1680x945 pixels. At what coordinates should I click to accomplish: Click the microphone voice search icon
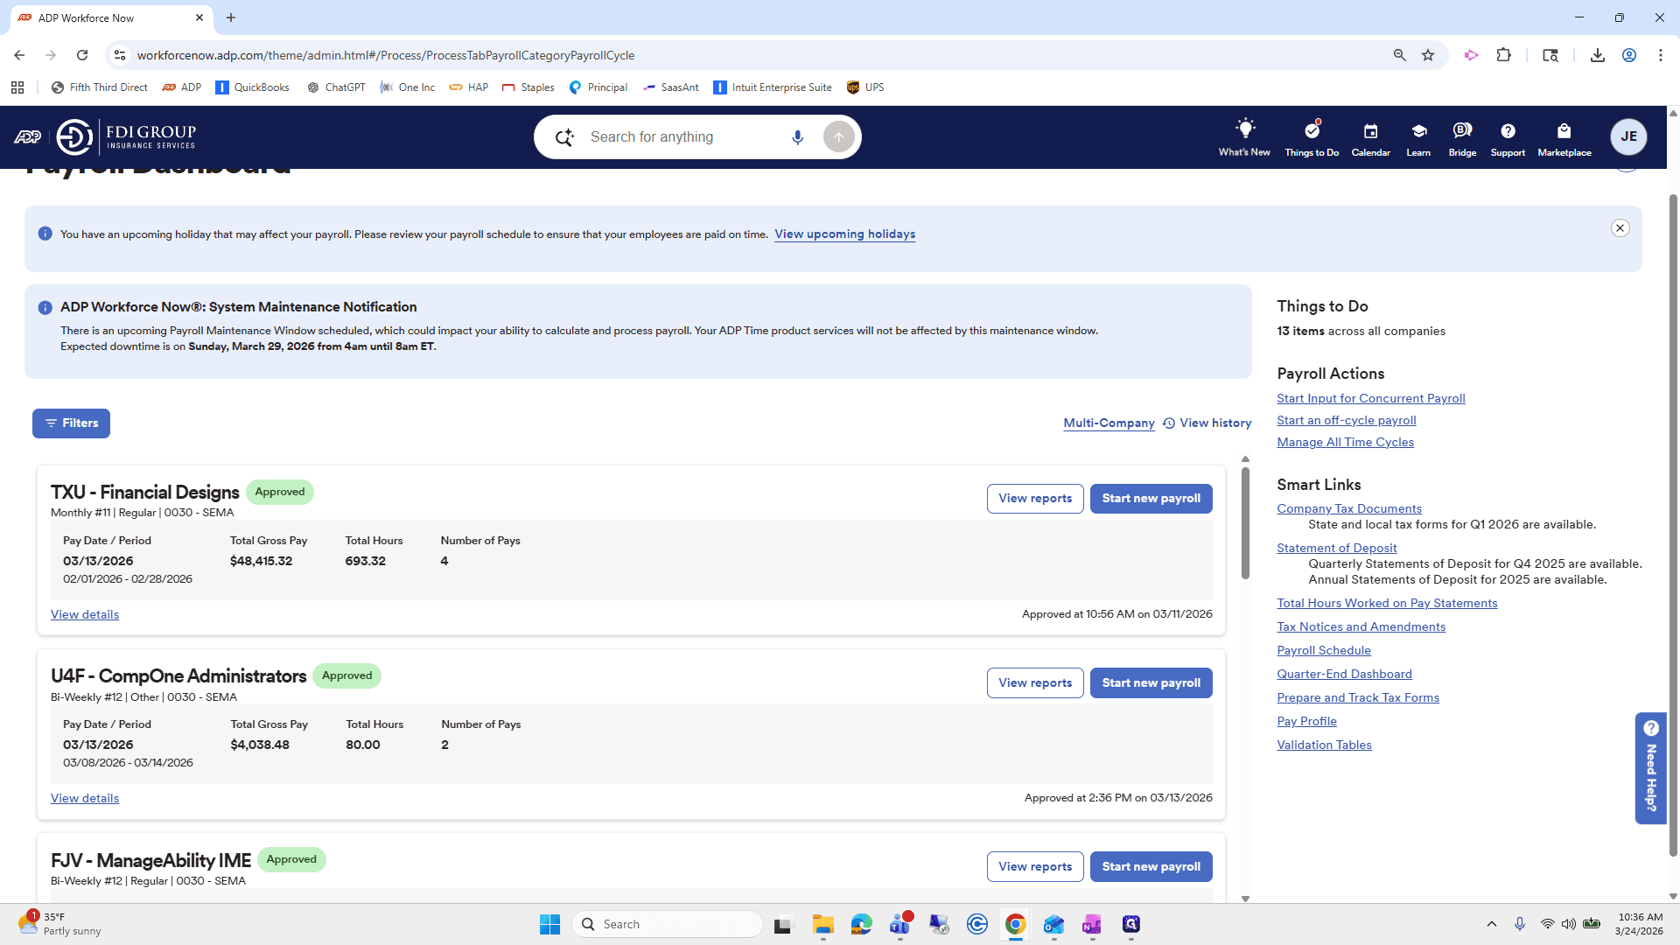pyautogui.click(x=797, y=137)
